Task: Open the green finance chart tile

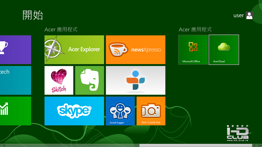Action: tap(16, 111)
